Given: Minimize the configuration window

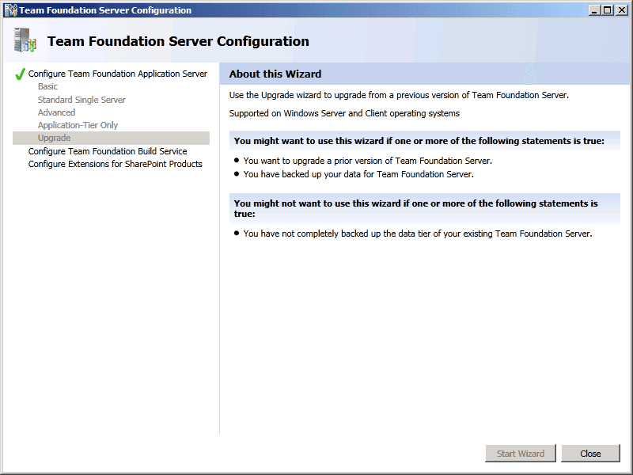Looking at the screenshot, I should tap(594, 10).
